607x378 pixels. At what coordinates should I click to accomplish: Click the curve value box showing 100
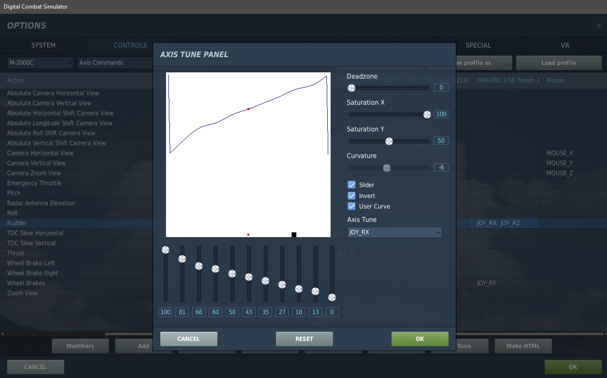point(166,312)
